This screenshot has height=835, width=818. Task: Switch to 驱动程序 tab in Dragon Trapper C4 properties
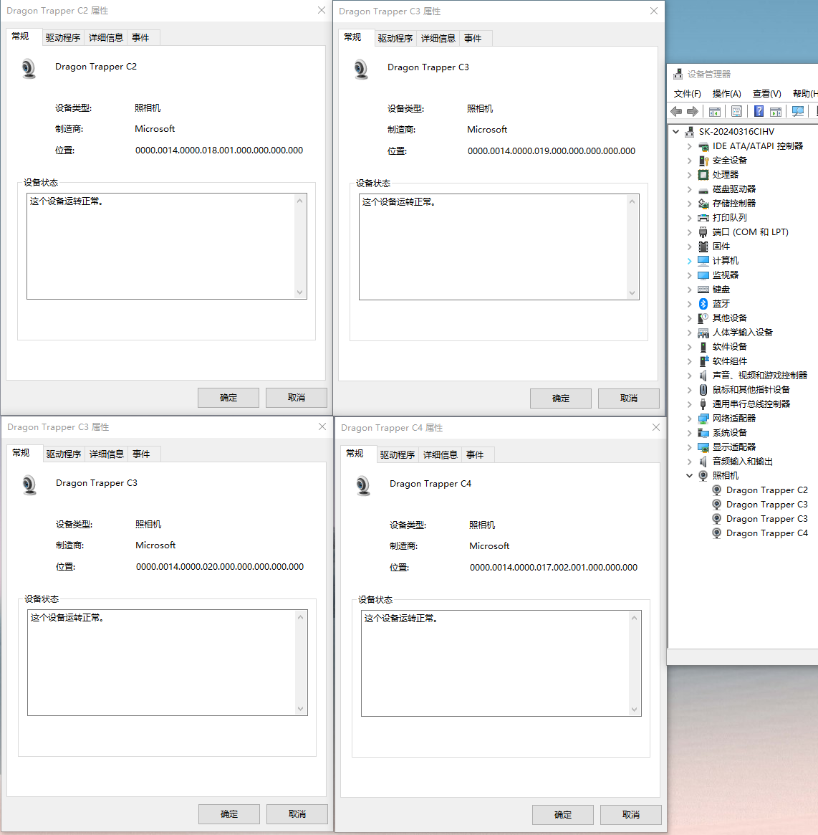click(x=397, y=455)
